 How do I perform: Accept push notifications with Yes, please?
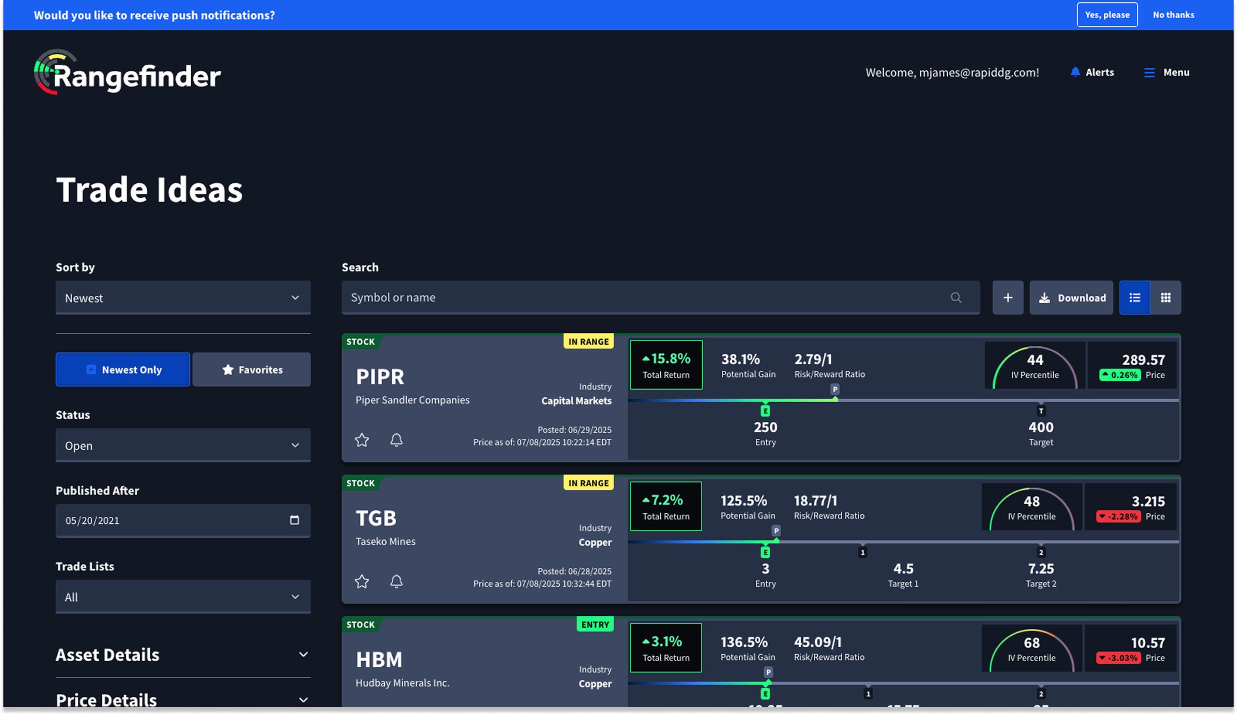(x=1107, y=15)
